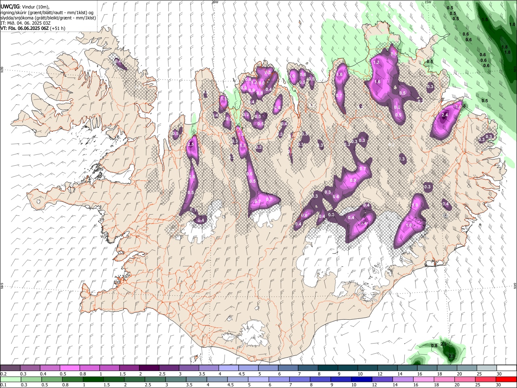The height and width of the screenshot is (388, 517).
Task: Click the initial time 'IT: Mið. 04. 06. 2025 03Z' line
Action: click(25, 23)
